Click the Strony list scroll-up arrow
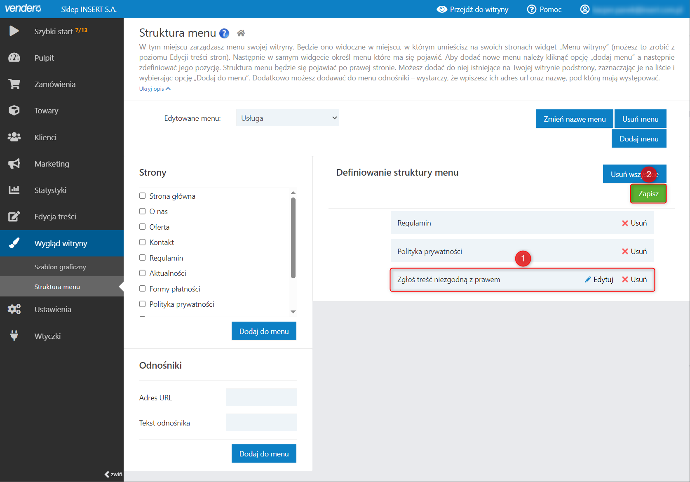Image resolution: width=690 pixels, height=482 pixels. click(x=293, y=193)
